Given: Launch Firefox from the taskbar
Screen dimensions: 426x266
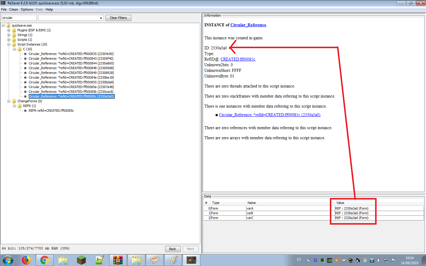Looking at the screenshot, I should tap(26, 260).
